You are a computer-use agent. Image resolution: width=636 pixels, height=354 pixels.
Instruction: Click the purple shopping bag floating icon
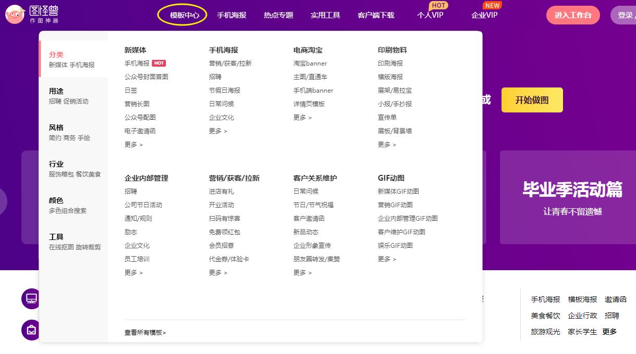point(30,331)
